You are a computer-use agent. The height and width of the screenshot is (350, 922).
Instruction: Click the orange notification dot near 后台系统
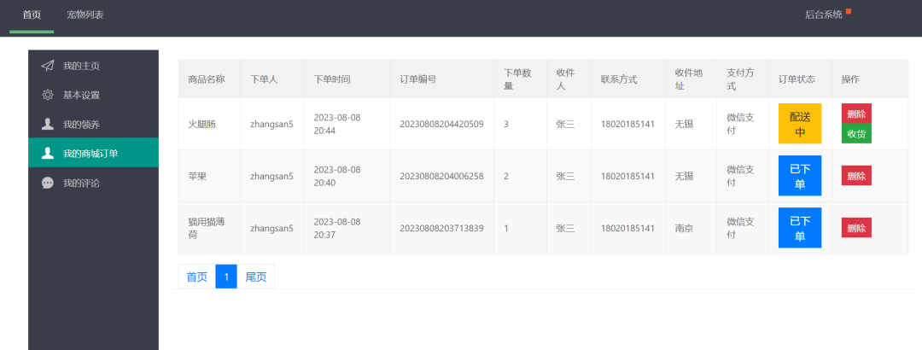[849, 10]
